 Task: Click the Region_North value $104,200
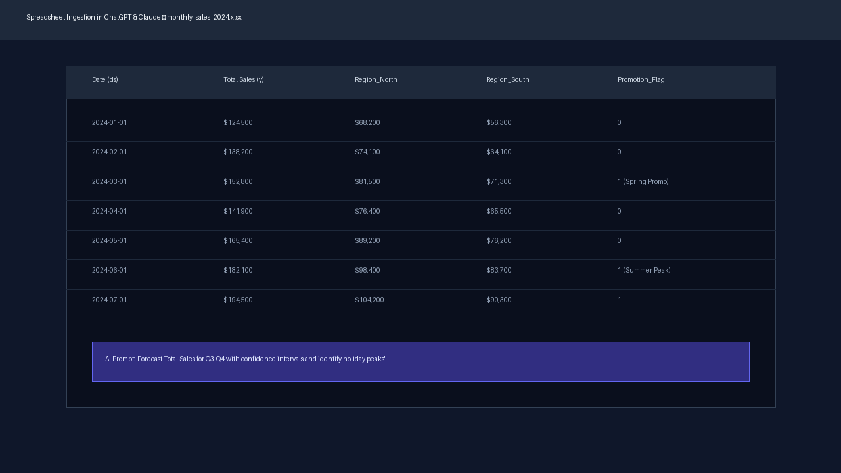click(x=369, y=300)
